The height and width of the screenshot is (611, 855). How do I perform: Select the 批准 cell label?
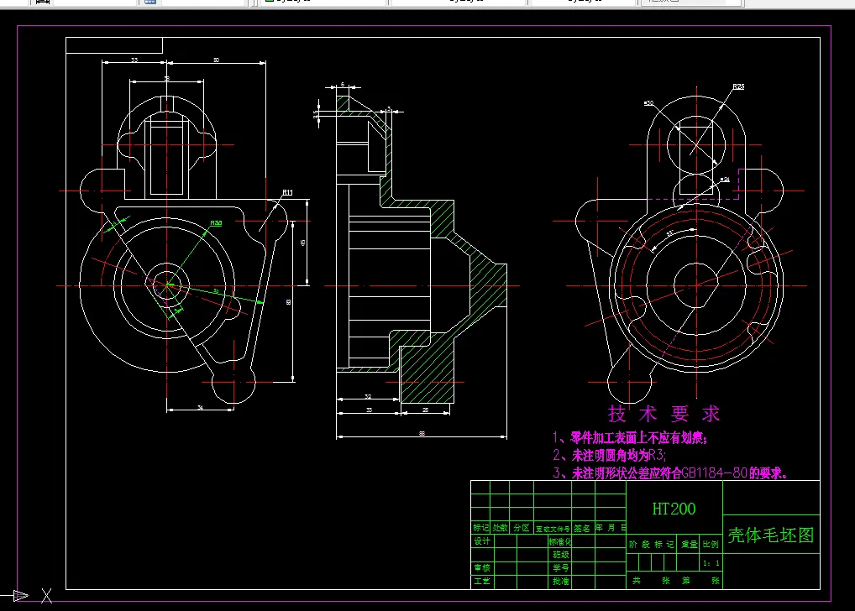coord(561,581)
